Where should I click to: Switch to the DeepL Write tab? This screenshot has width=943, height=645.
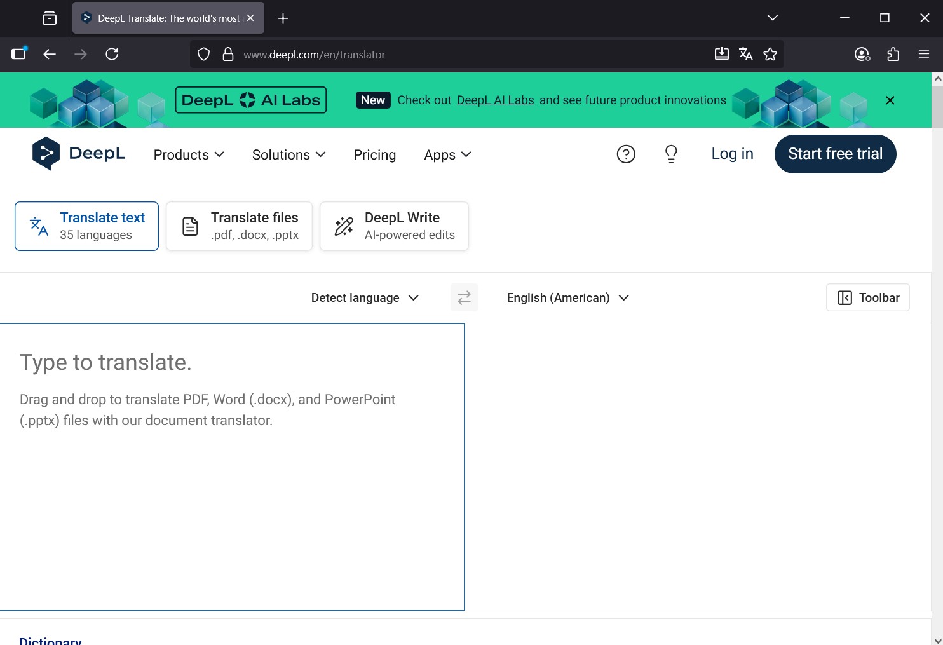[394, 226]
